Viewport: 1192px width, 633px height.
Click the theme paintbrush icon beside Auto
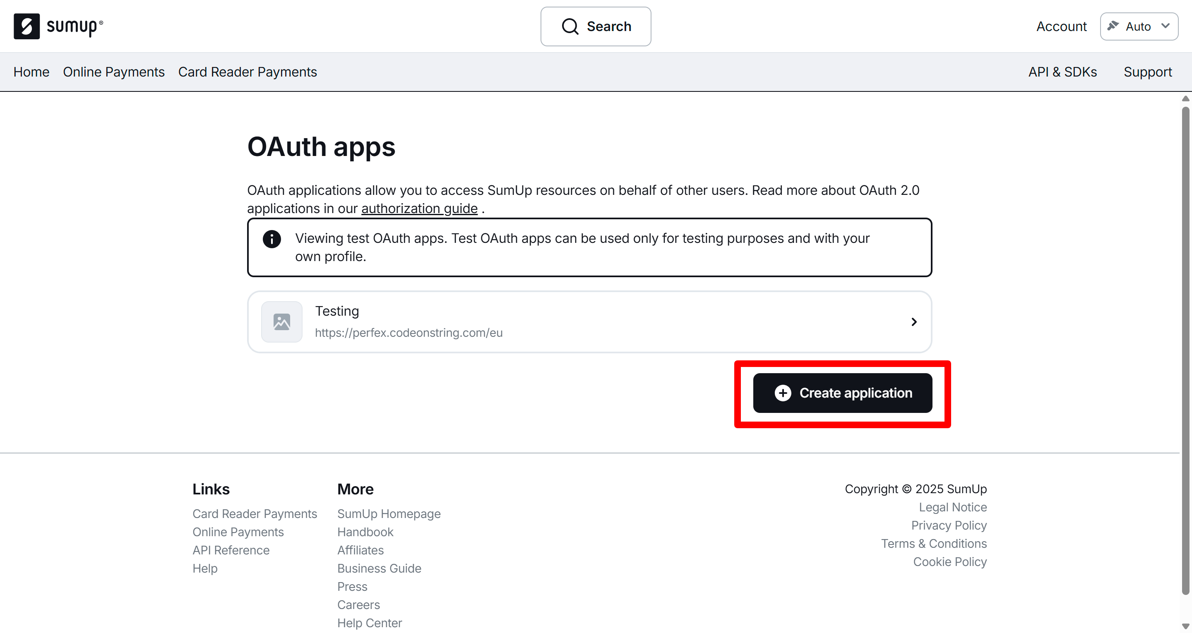pos(1113,26)
